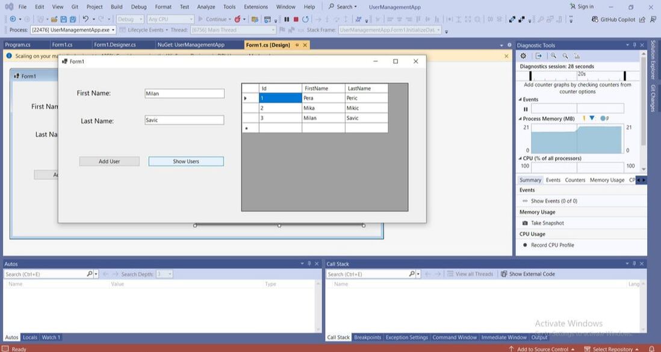Screen dimensions: 661x352
Task: Click the Save All toolbar icon
Action: [x=73, y=19]
